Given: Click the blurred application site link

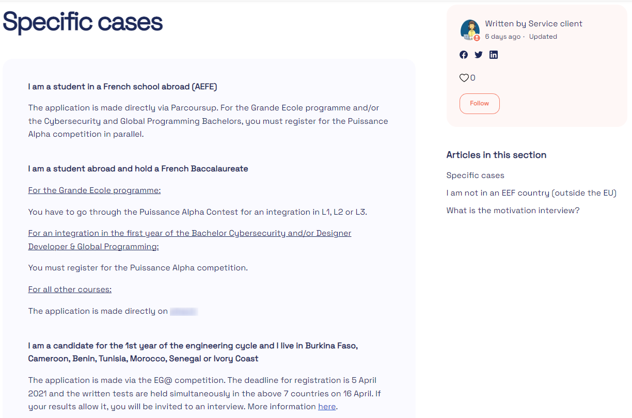Looking at the screenshot, I should (x=184, y=311).
